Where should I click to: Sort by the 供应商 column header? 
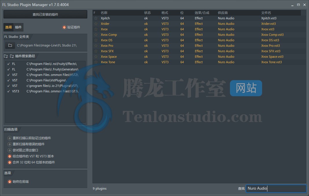click(x=223, y=13)
